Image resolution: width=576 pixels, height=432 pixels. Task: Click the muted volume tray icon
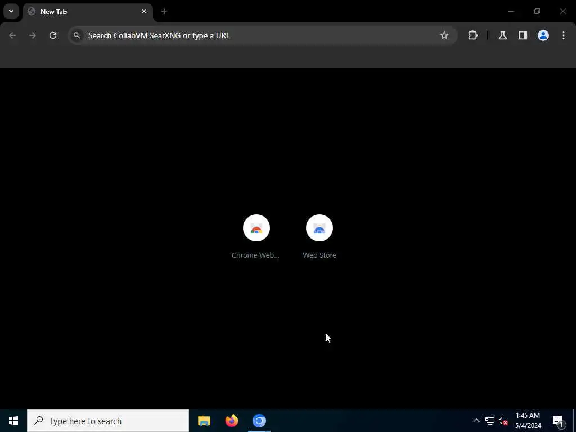503,421
